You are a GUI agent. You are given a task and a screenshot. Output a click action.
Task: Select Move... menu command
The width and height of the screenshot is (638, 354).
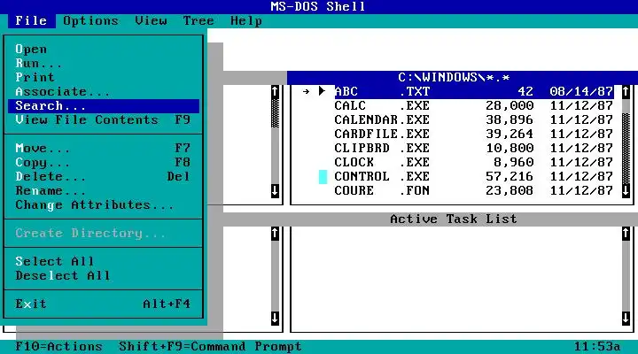tap(104, 148)
